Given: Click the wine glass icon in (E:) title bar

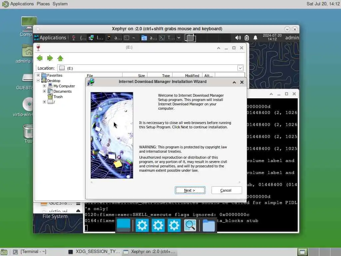Looking at the screenshot, I should click(39, 48).
